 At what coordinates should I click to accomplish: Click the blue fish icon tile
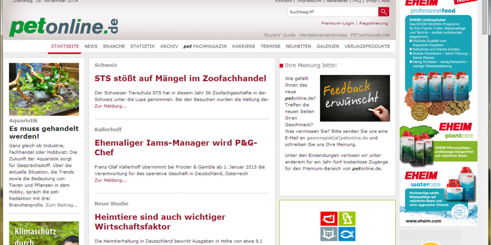point(347,234)
